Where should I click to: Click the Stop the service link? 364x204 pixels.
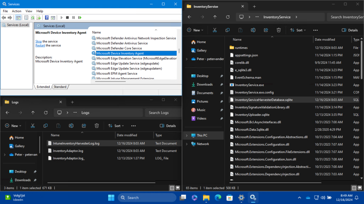coord(38,41)
